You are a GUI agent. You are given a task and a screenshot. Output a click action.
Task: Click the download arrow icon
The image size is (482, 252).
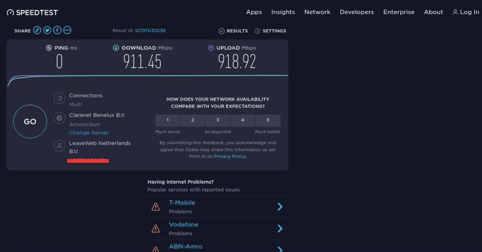pyautogui.click(x=116, y=48)
